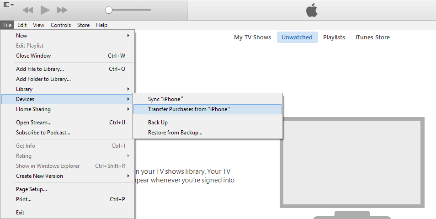This screenshot has height=219, width=436.
Task: Open the mini-player window dropdown icon
Action: tap(9, 5)
